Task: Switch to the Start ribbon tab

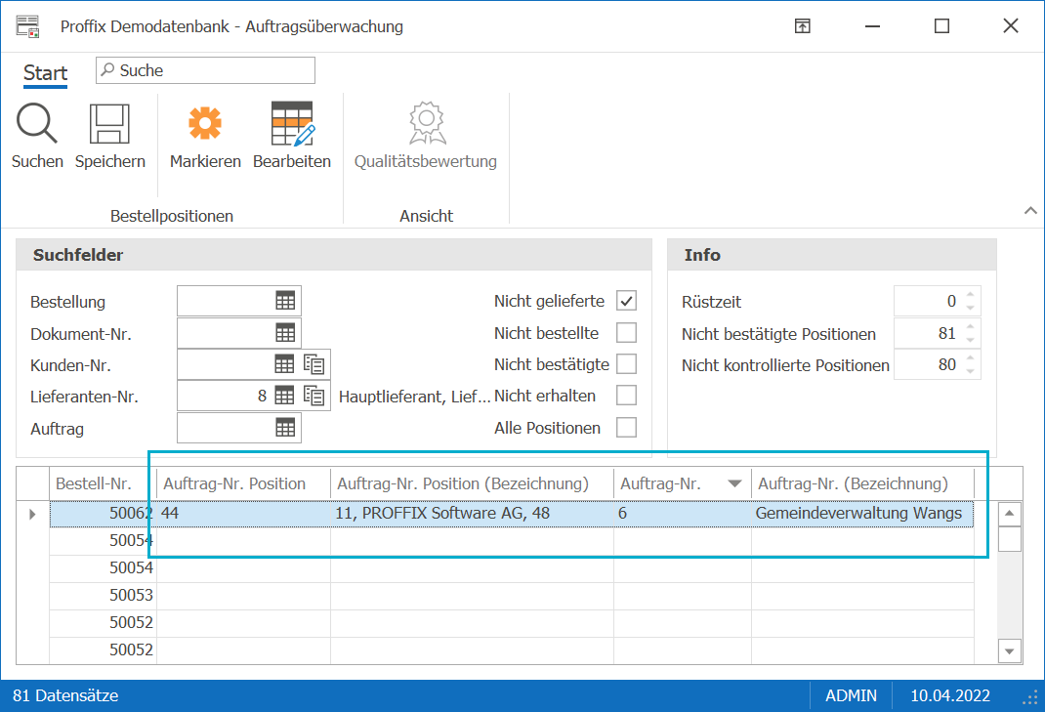Action: pyautogui.click(x=45, y=72)
